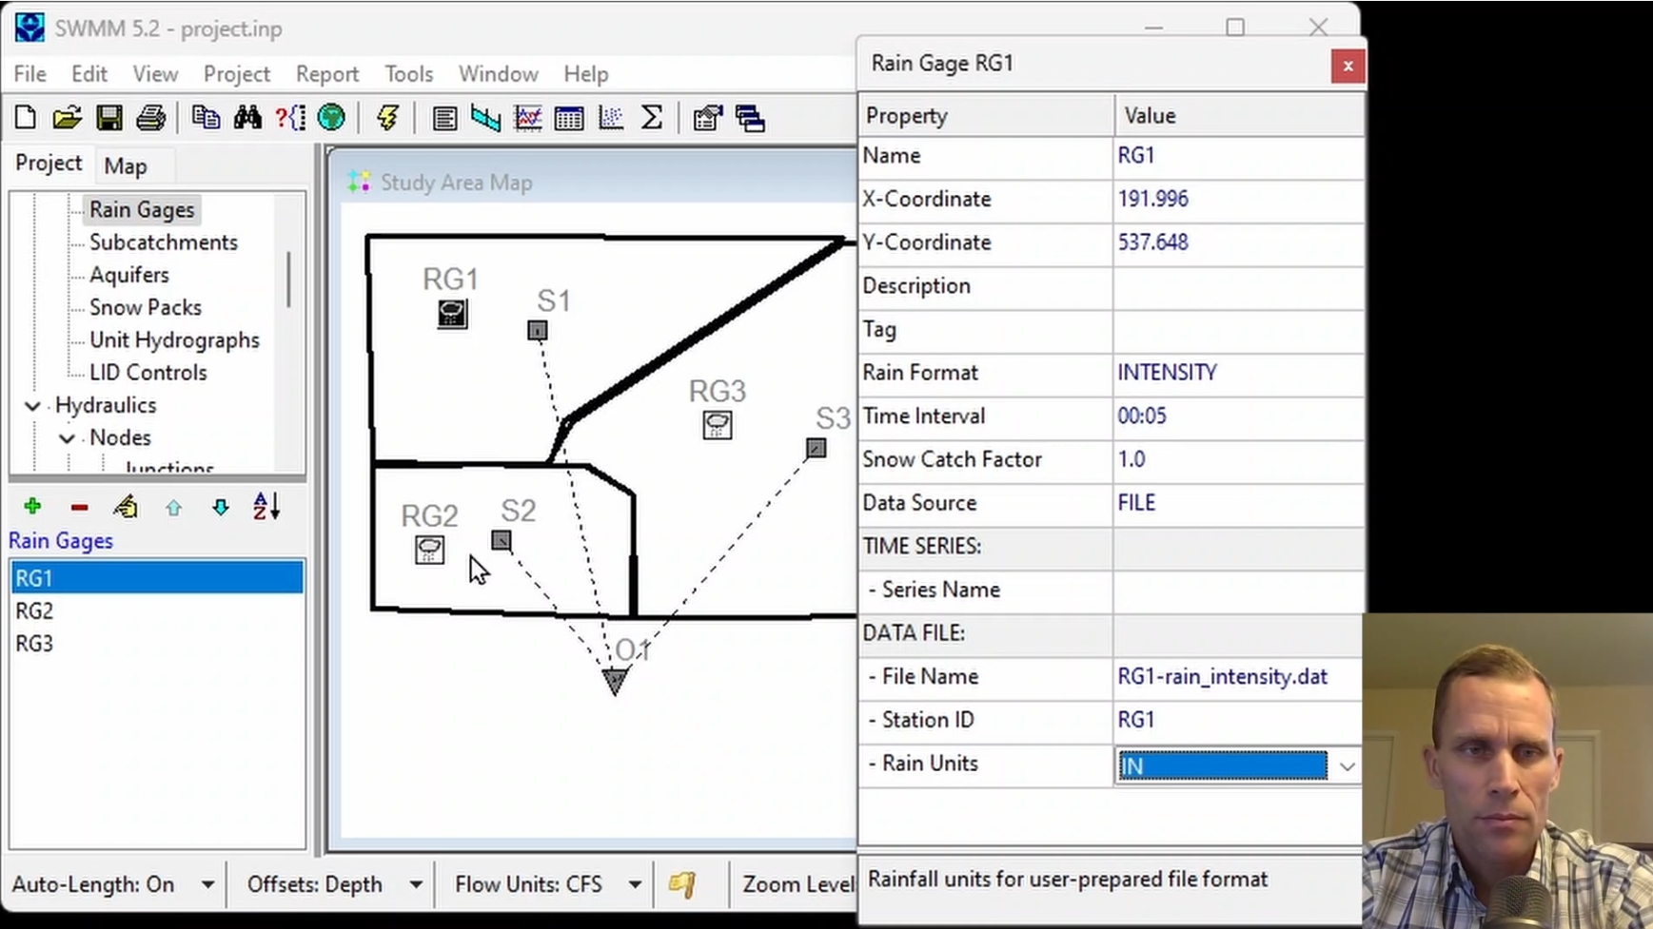Screen dimensions: 1653x929
Task: Click the File Name value field
Action: pyautogui.click(x=1237, y=677)
